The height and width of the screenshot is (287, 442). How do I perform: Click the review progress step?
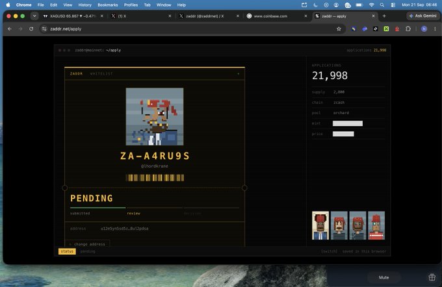134,213
